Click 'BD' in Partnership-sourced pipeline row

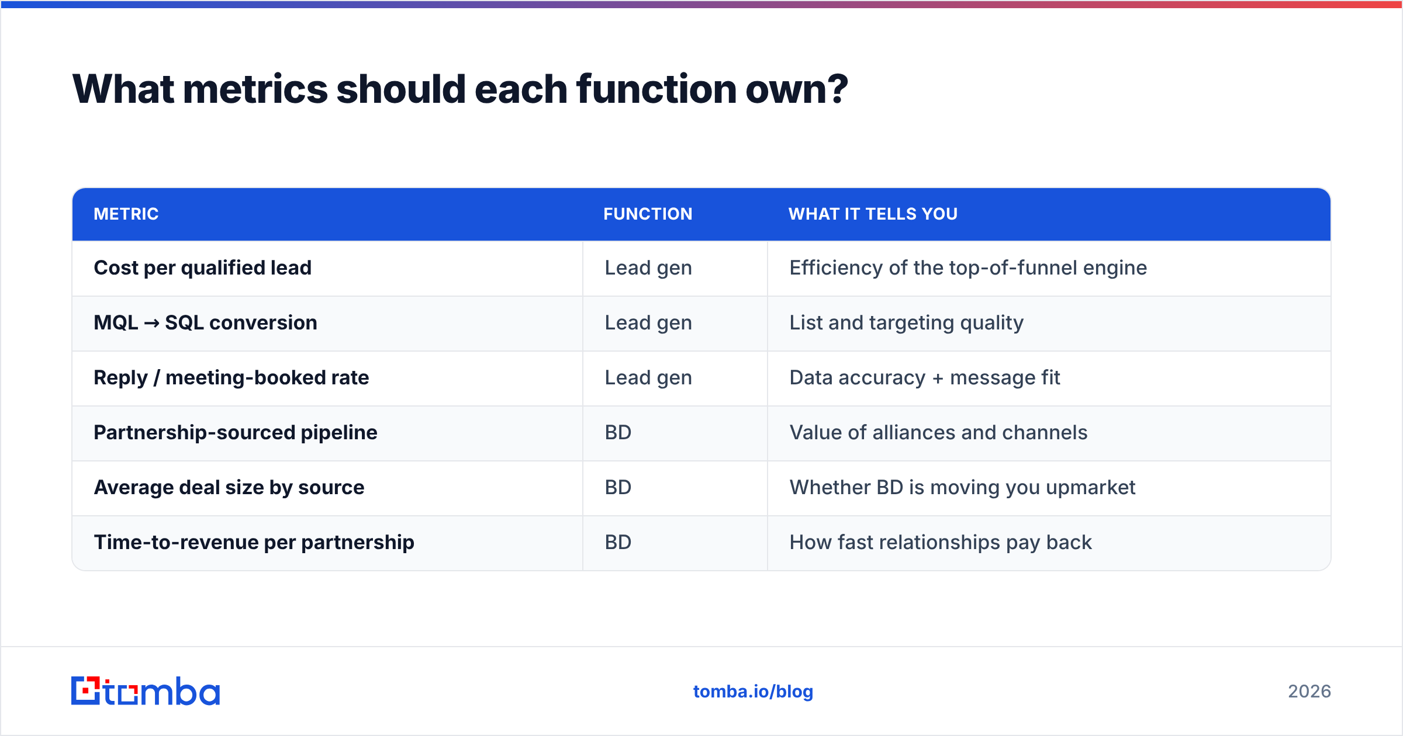point(618,433)
